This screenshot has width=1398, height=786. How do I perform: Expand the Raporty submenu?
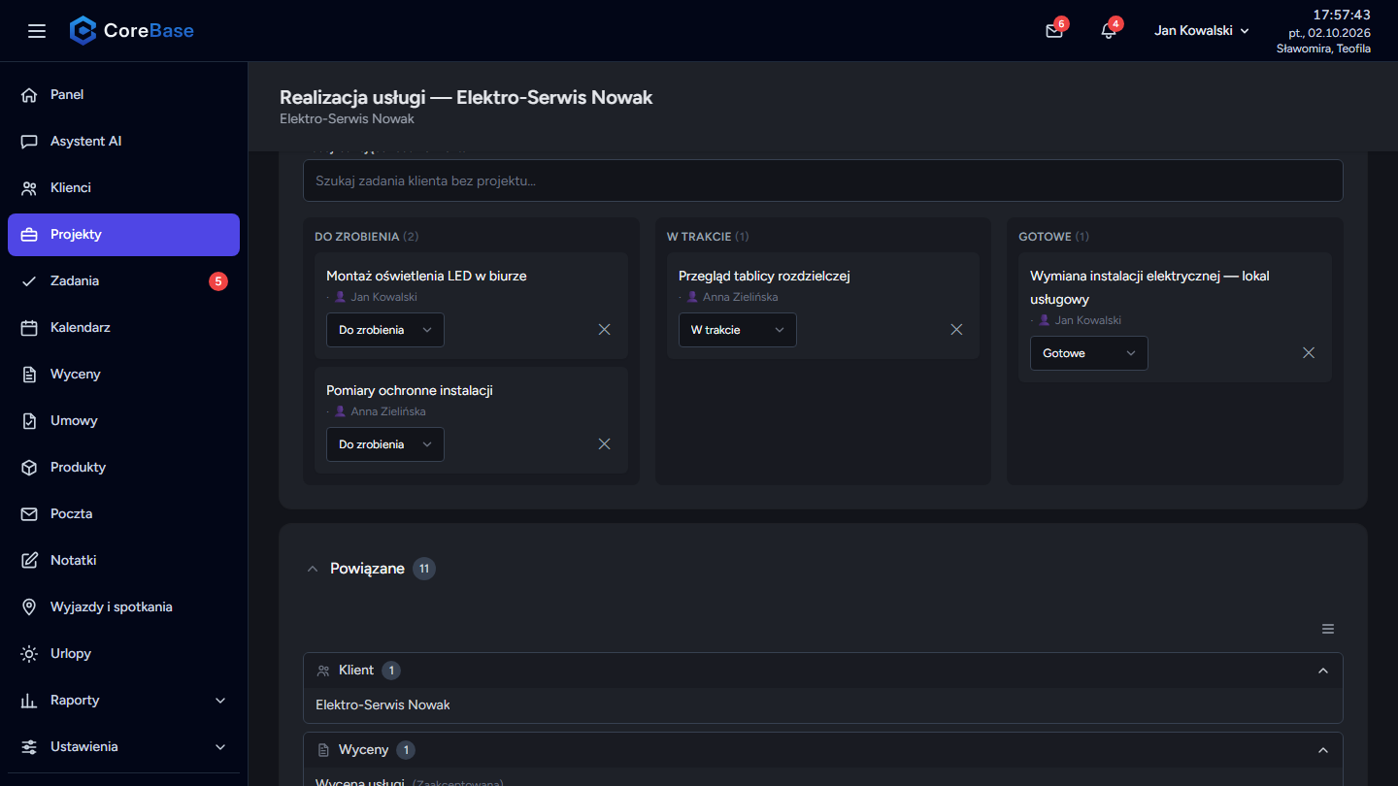tap(123, 700)
